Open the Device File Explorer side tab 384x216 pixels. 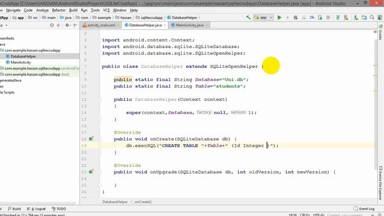point(380,183)
